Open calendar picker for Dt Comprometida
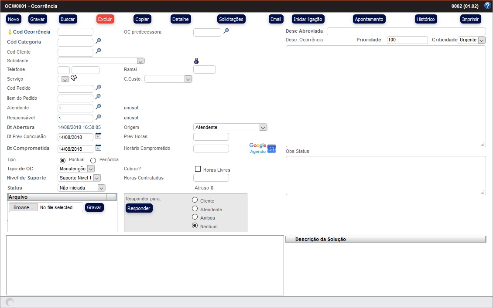 click(98, 148)
